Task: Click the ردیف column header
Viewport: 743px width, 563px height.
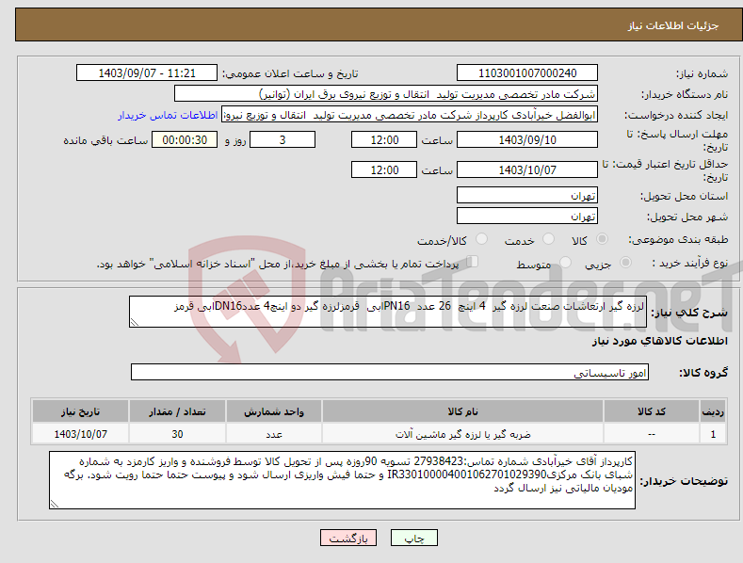Action: (713, 411)
